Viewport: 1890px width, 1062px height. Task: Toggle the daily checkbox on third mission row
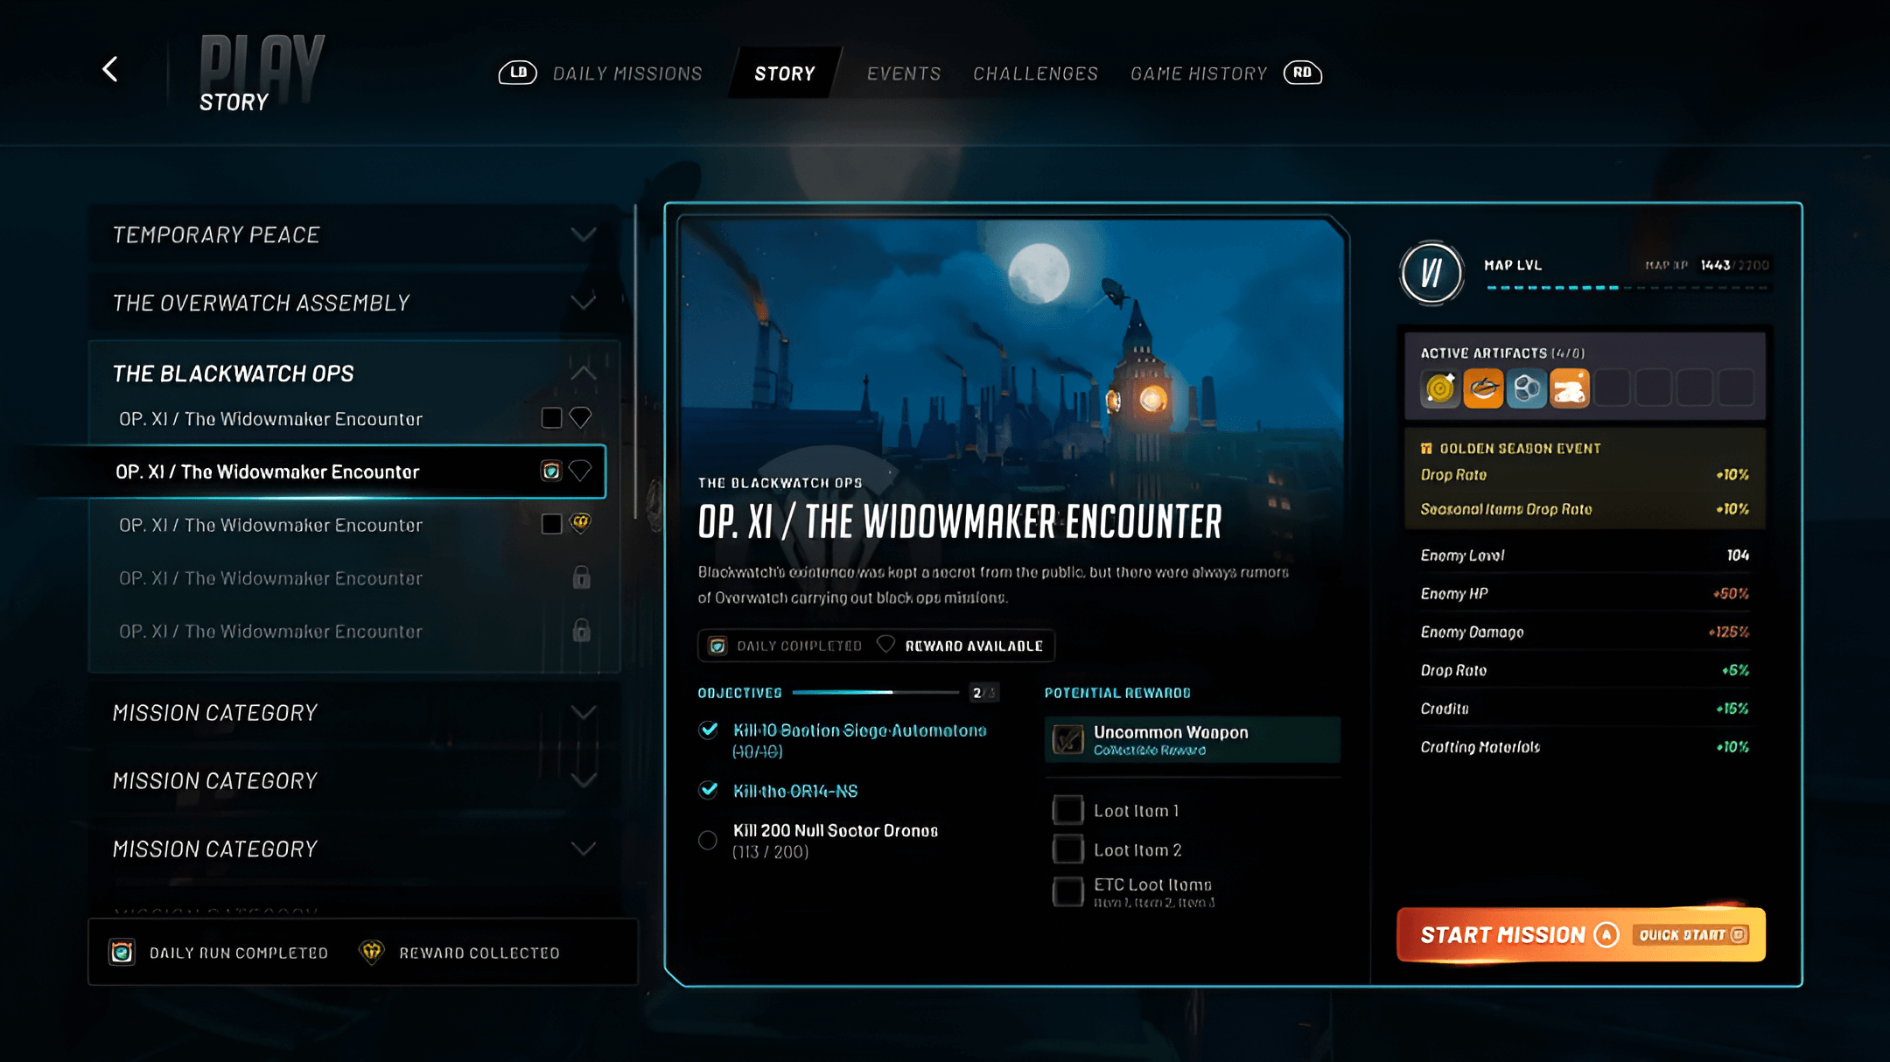(551, 524)
